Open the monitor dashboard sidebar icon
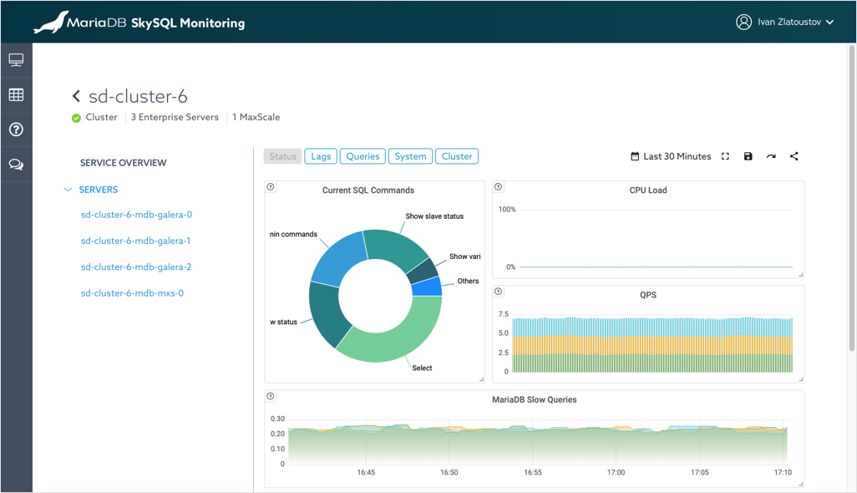 [x=16, y=60]
